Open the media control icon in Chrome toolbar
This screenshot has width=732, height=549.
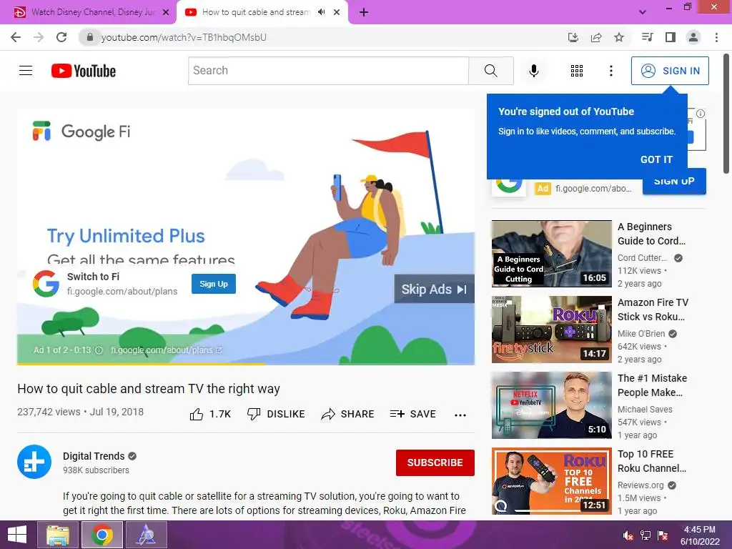point(647,37)
